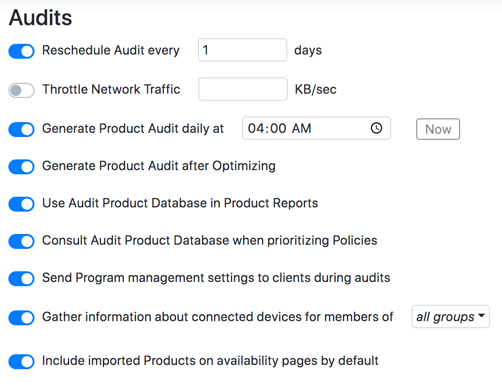502x385 pixels.
Task: Click the Audits heading
Action: click(40, 18)
